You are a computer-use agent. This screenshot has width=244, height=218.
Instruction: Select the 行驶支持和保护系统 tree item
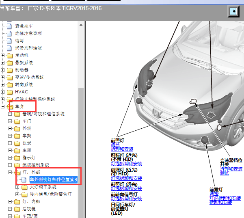[35, 99]
